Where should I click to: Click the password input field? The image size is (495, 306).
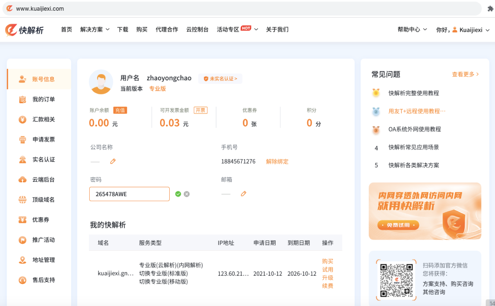129,194
